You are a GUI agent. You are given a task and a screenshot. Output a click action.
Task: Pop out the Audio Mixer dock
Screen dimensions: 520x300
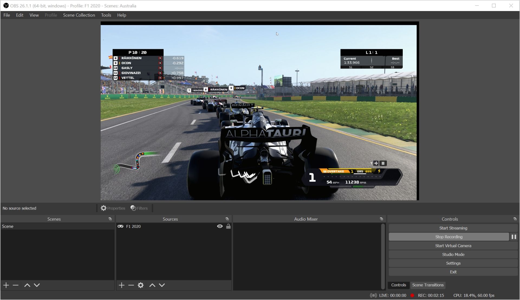[x=381, y=219]
